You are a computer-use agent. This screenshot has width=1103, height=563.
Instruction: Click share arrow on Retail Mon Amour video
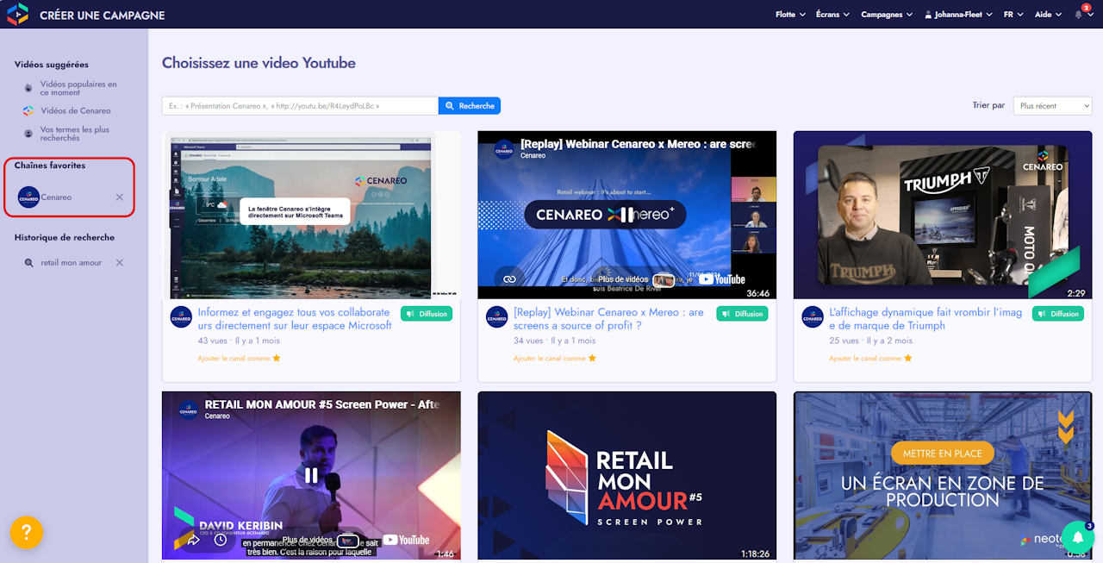(193, 540)
